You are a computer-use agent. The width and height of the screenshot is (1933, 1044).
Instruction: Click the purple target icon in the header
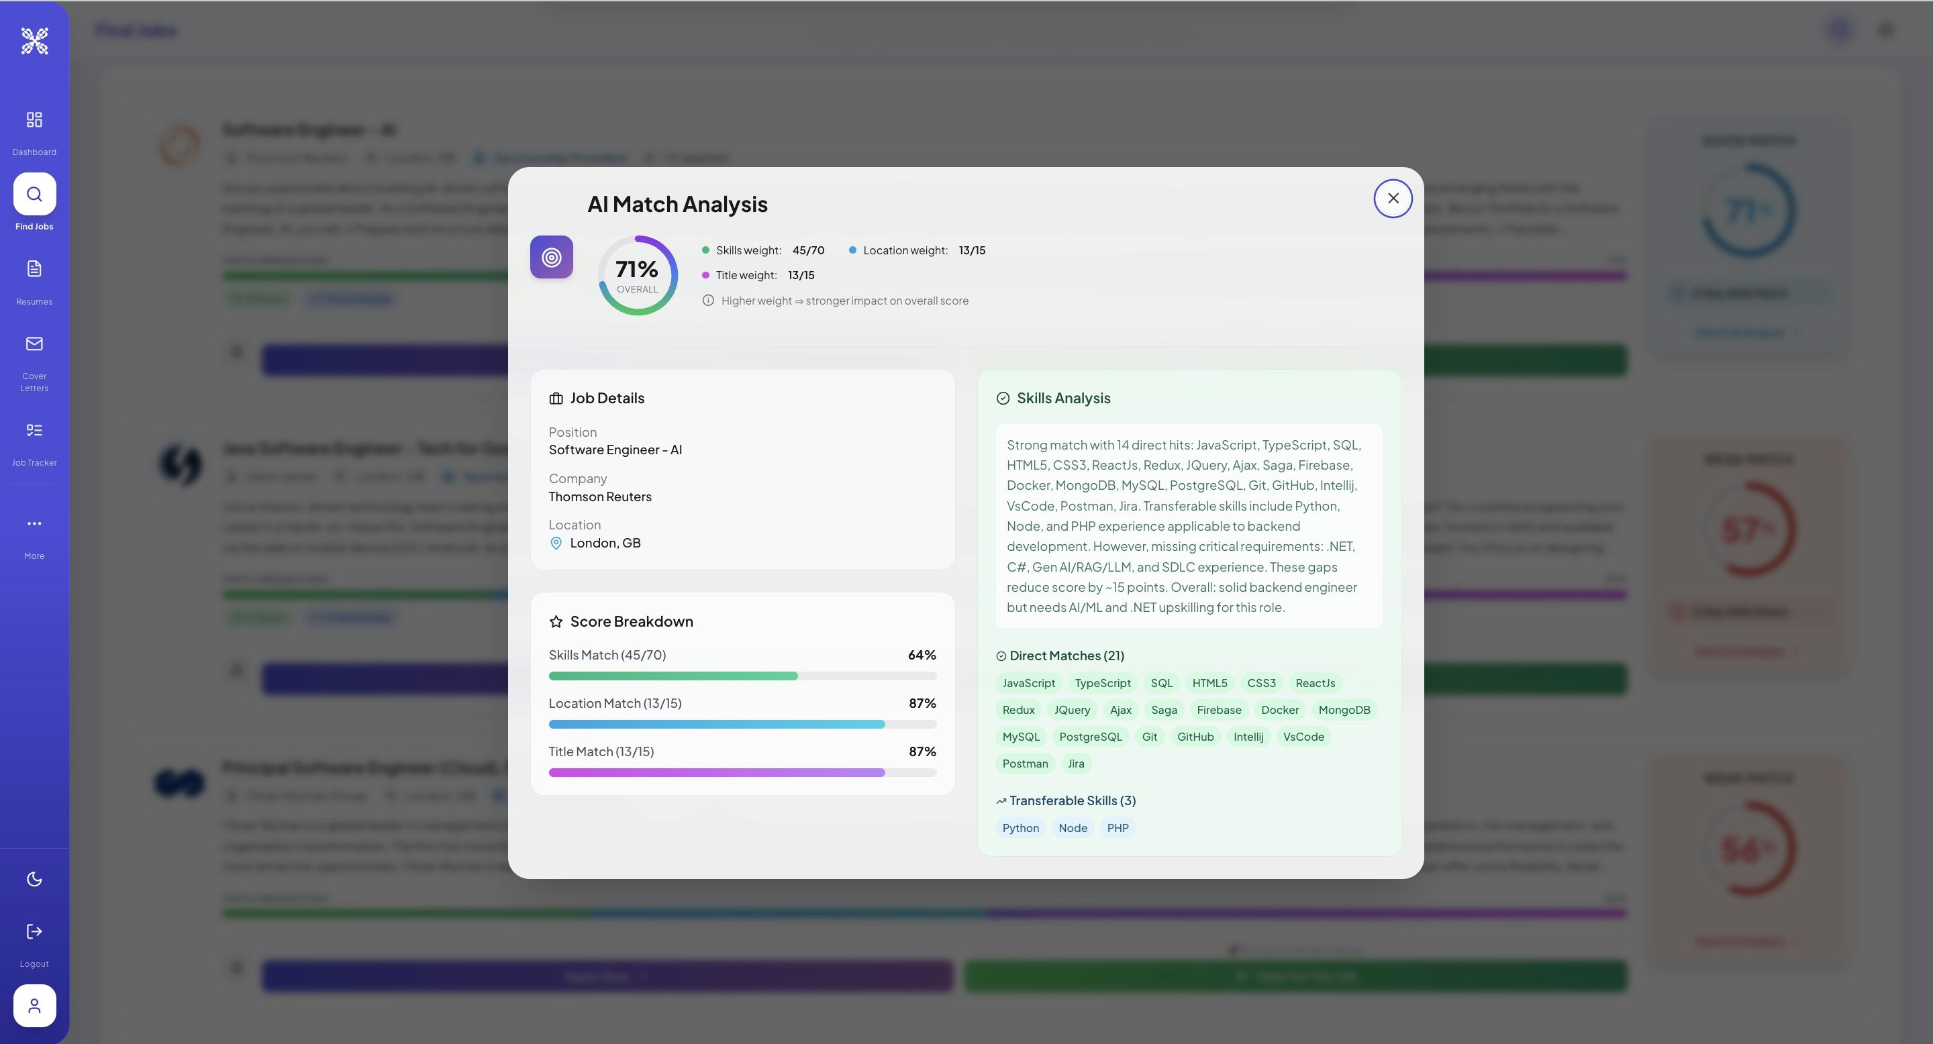click(x=552, y=257)
